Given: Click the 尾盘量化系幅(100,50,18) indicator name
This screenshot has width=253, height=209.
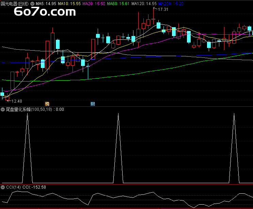Looking at the screenshot, I should pyautogui.click(x=29, y=109).
